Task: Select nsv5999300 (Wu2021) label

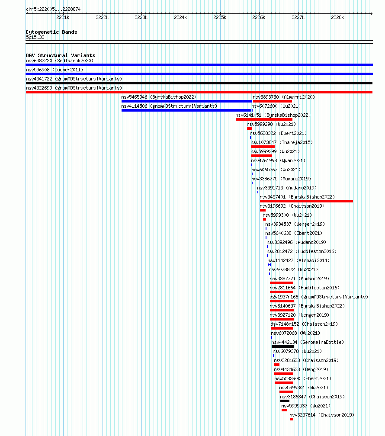Action: [x=287, y=215]
